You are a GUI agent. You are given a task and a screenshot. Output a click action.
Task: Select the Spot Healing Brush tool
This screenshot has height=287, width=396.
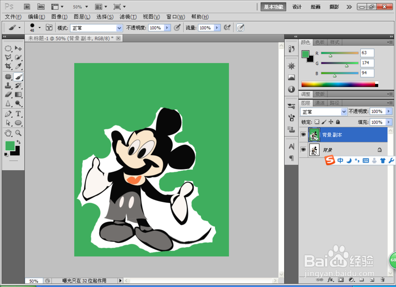tap(8, 76)
